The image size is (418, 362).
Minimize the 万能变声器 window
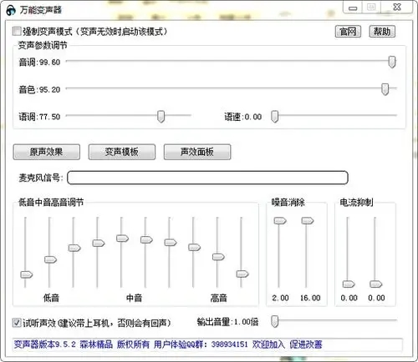[353, 8]
